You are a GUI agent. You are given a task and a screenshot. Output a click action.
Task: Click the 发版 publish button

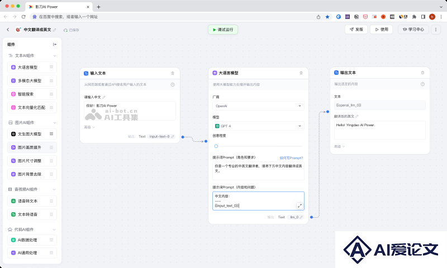click(356, 30)
